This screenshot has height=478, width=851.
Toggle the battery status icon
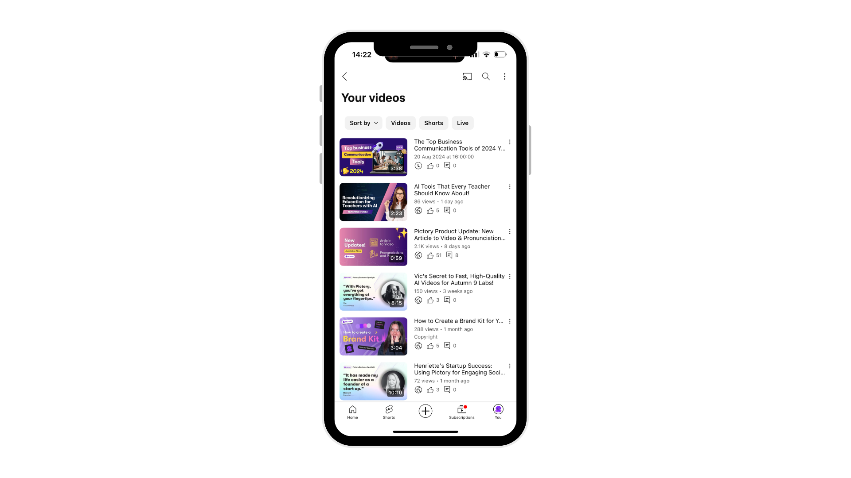click(x=500, y=54)
